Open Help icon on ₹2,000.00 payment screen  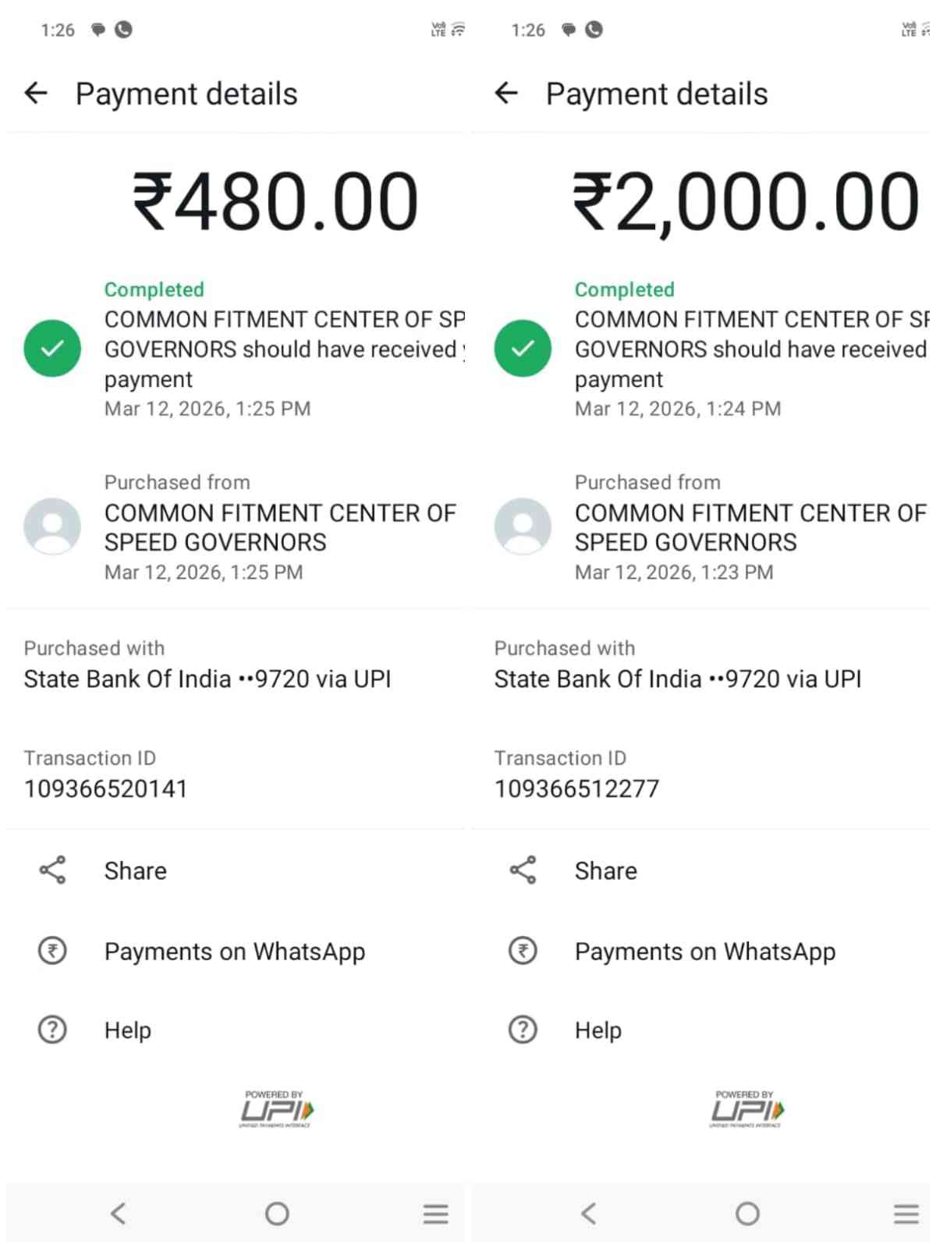click(523, 1030)
